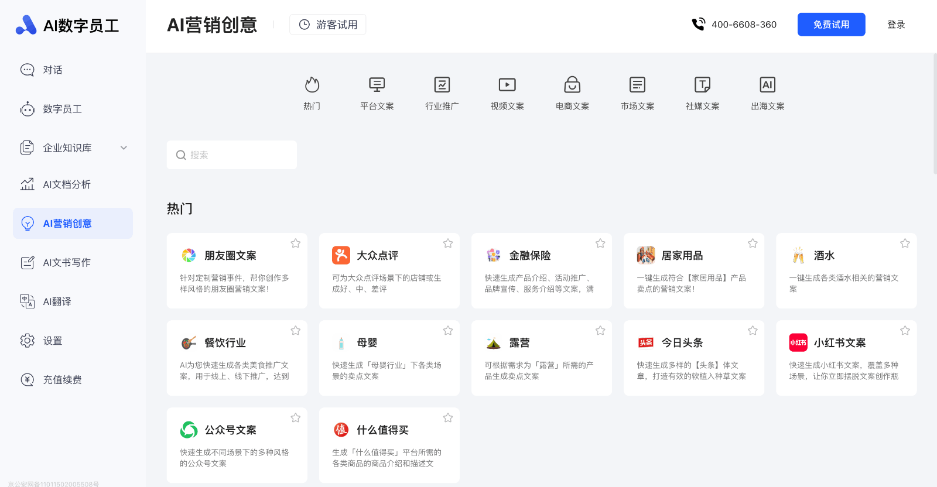Click the 朋友圈文案 colorful icon
This screenshot has width=937, height=487.
tap(189, 255)
